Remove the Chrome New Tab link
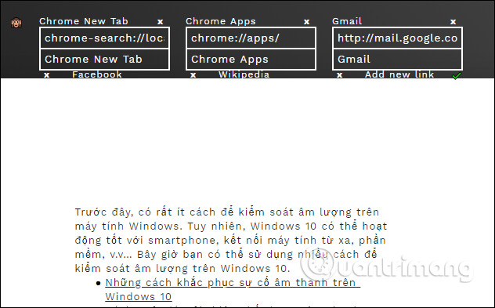The height and width of the screenshot is (308, 495). [x=161, y=22]
